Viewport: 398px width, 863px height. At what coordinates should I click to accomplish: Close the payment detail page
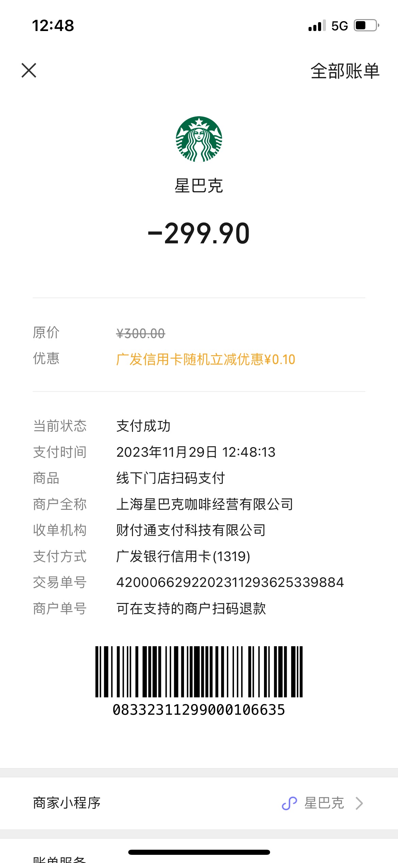[x=29, y=71]
